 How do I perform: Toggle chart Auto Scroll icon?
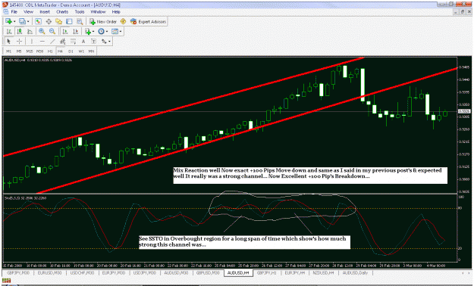pos(65,31)
